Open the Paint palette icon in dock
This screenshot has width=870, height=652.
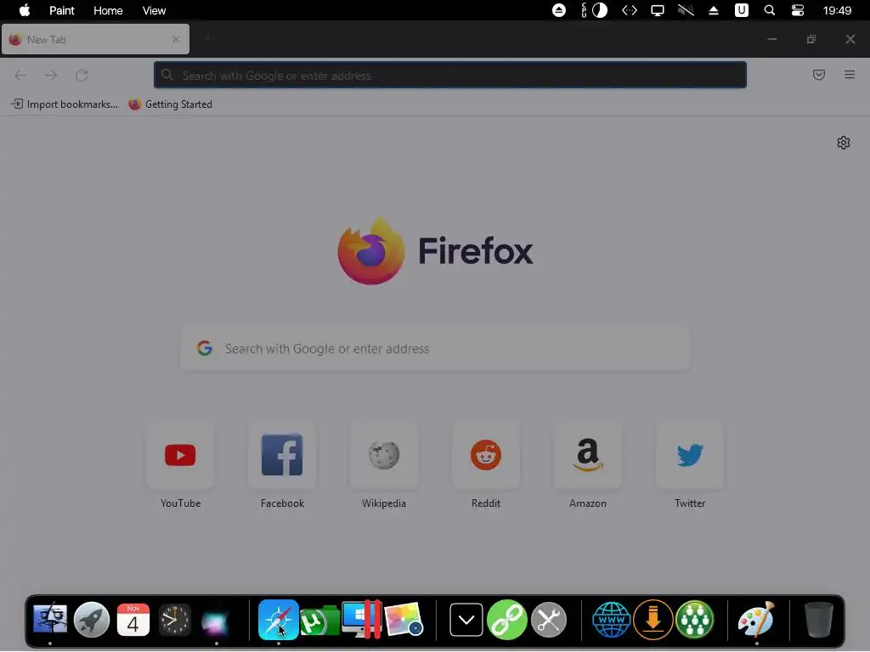[756, 619]
